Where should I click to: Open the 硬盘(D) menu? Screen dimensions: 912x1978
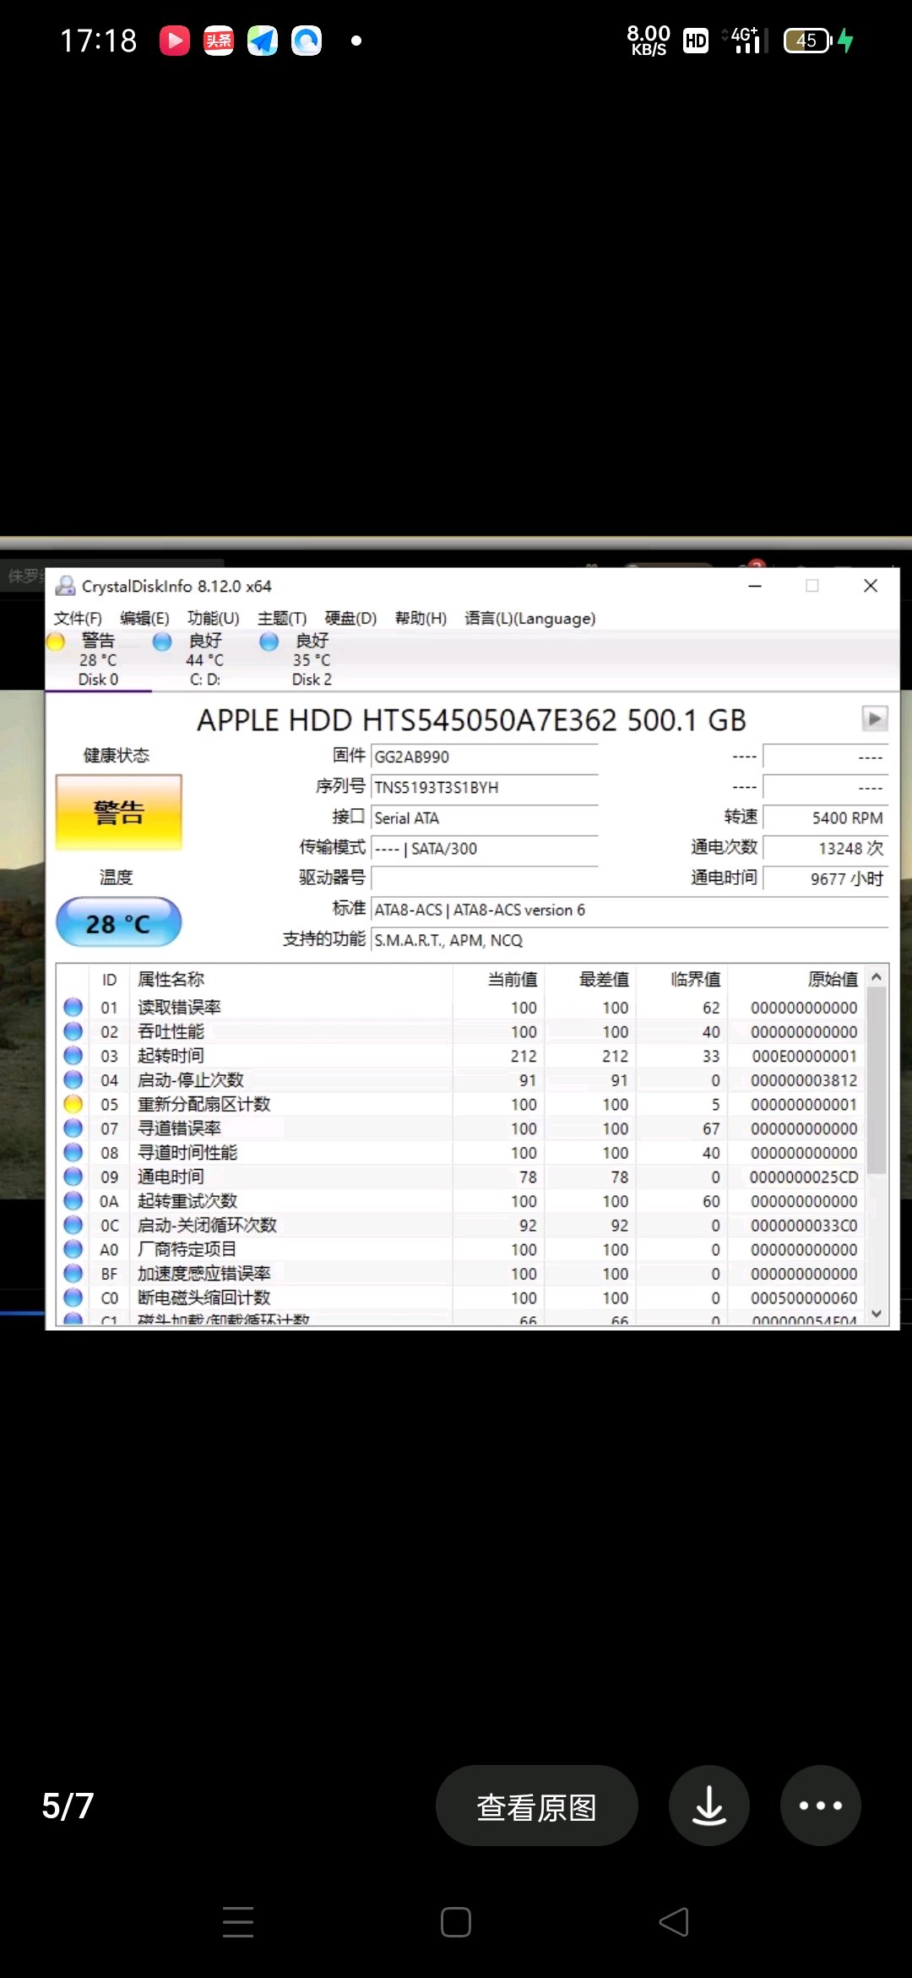tap(350, 618)
